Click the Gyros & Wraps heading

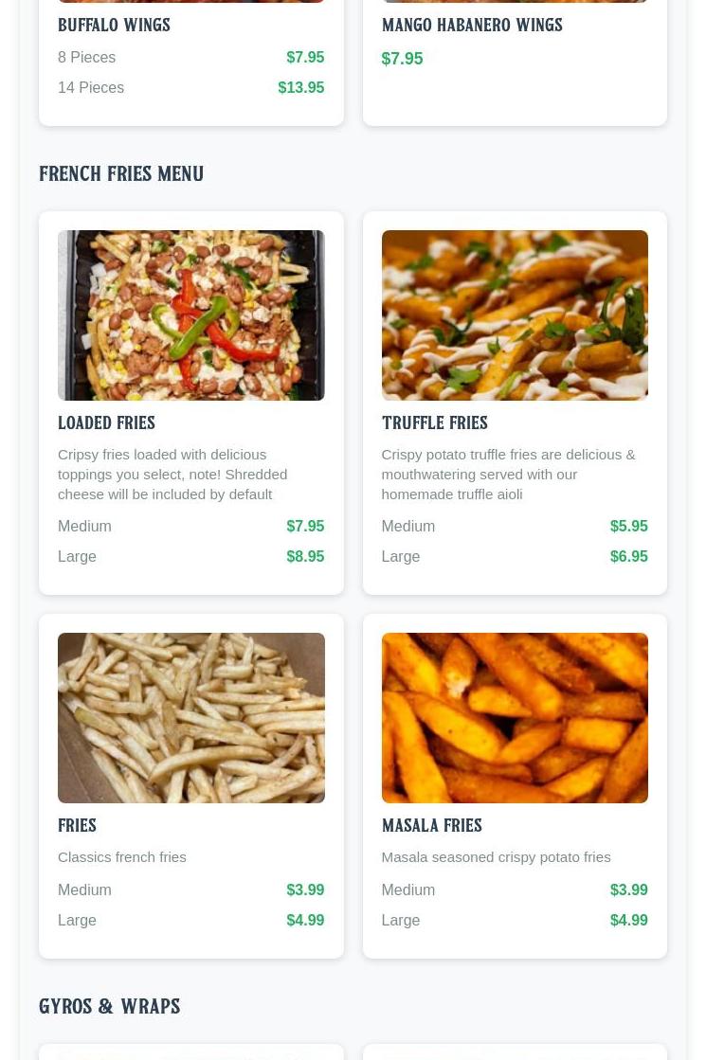[110, 1007]
